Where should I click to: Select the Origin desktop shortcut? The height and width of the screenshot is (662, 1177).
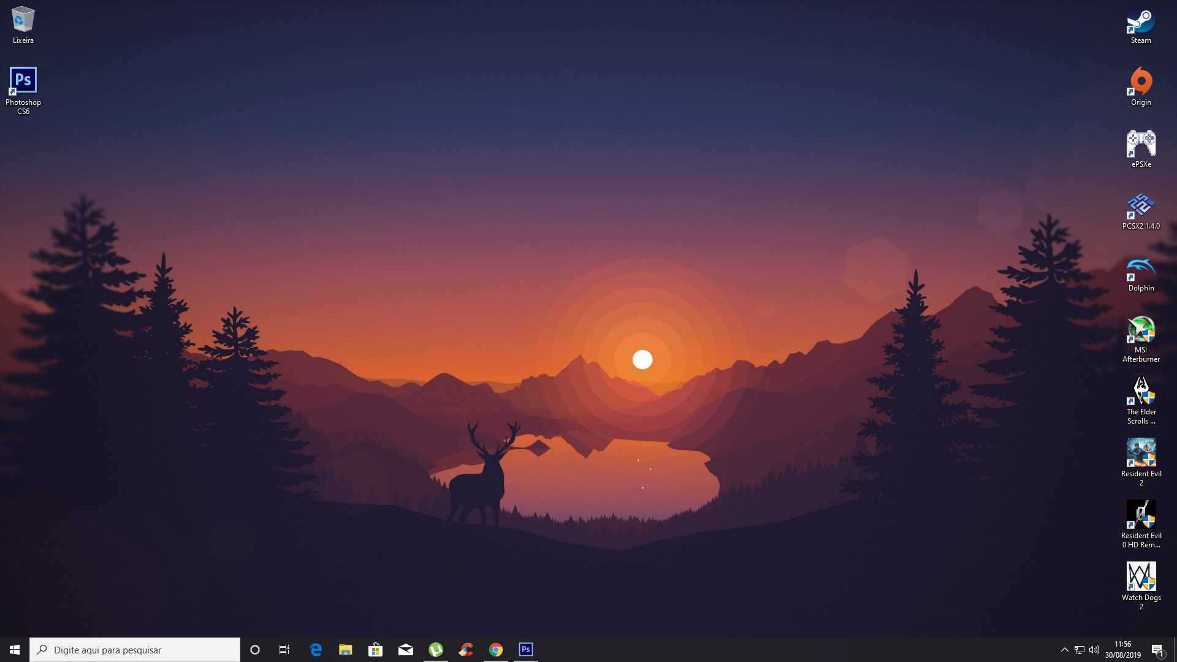[x=1141, y=87]
